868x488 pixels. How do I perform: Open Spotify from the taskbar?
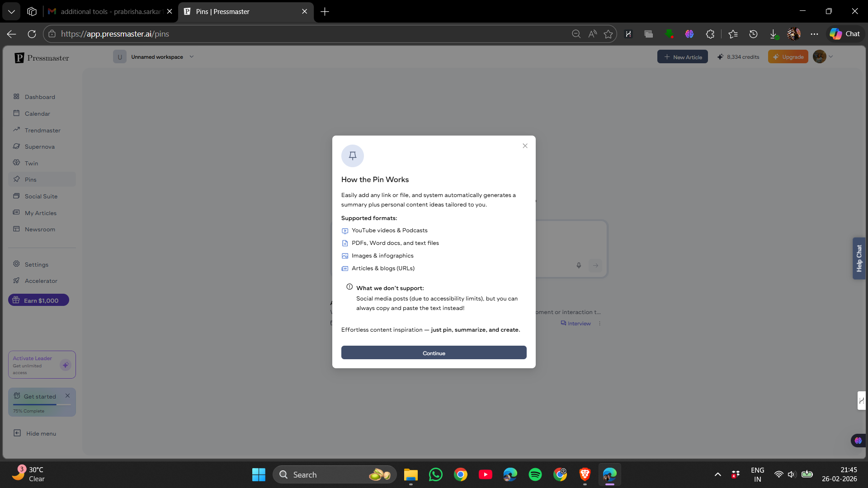(x=535, y=474)
